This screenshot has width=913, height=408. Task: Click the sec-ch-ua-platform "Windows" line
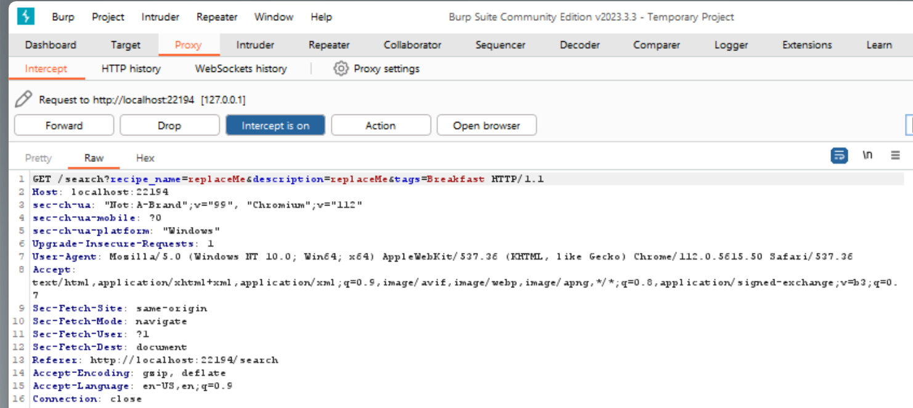tap(126, 231)
